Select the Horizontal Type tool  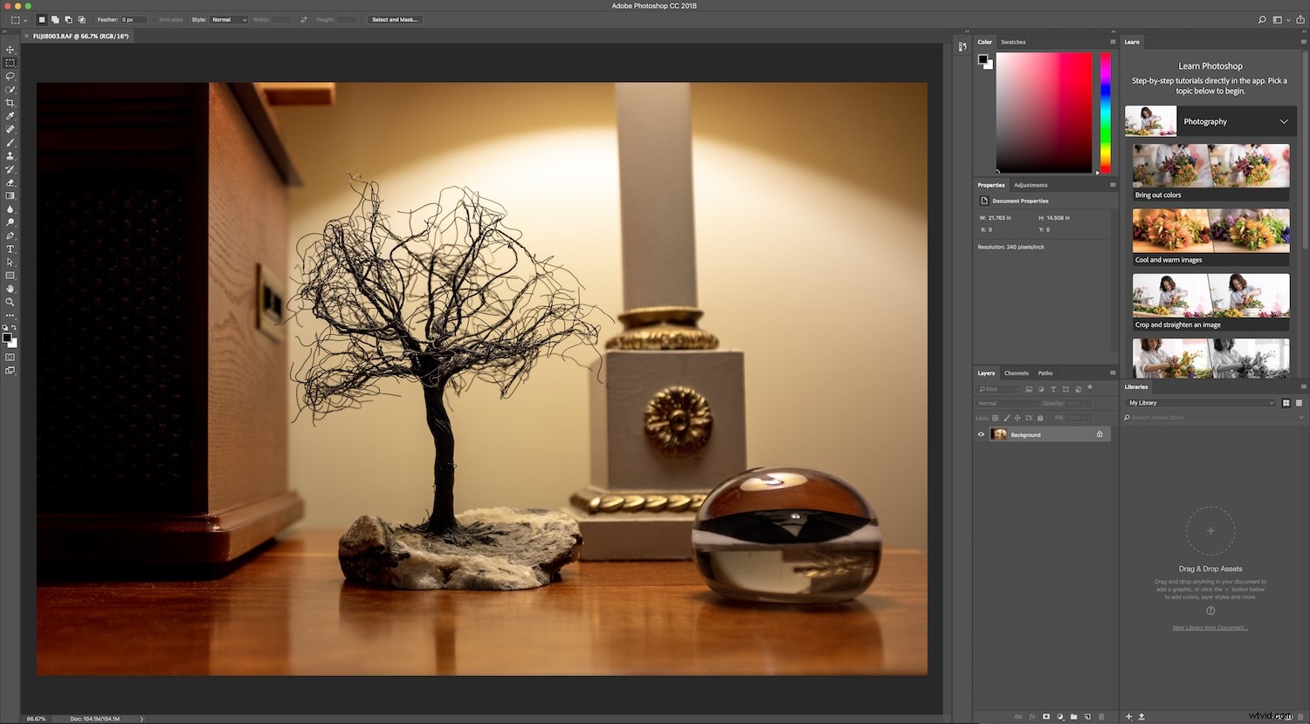tap(10, 249)
